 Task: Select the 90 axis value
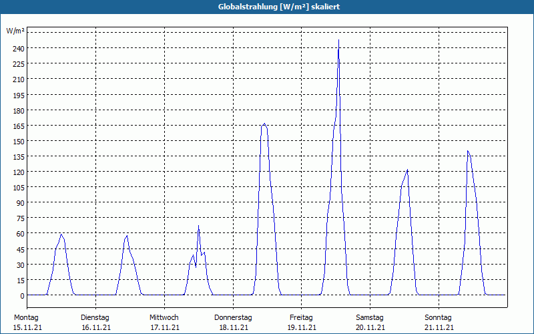click(20, 204)
